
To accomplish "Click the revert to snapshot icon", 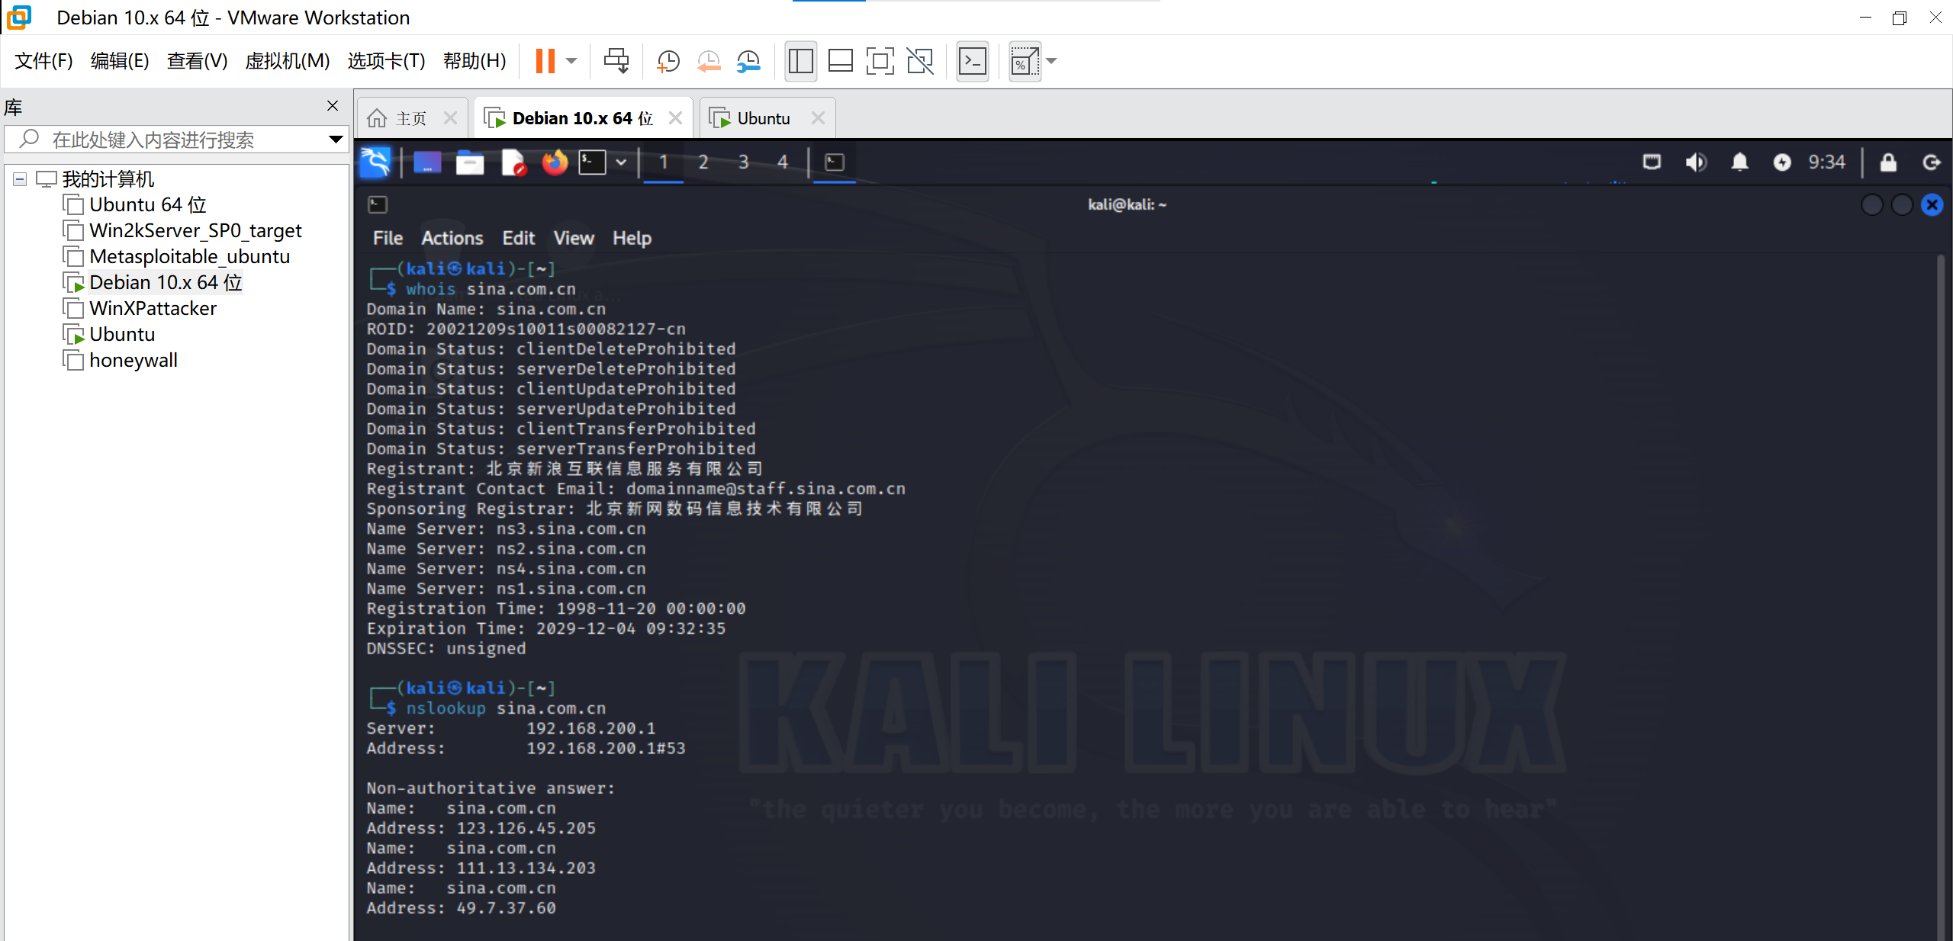I will click(x=709, y=61).
